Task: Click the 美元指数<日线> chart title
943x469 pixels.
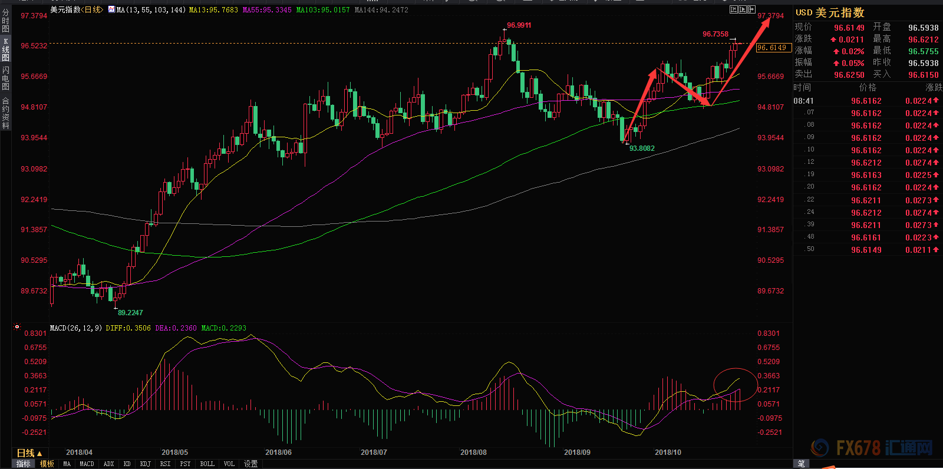Action: [x=76, y=9]
